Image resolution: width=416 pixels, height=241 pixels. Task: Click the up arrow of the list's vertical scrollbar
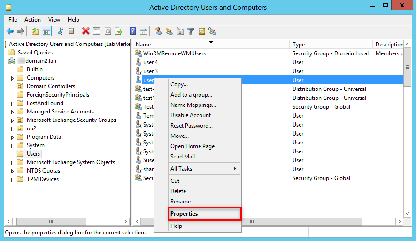click(x=407, y=44)
